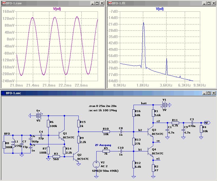Select capacitor C4 22p symbol
Image resolution: width=217 pixels, height=181 pixels.
[x=41, y=135]
